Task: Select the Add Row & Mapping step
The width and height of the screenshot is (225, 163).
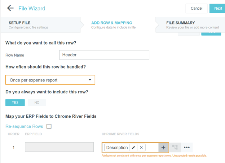Action: [x=112, y=25]
